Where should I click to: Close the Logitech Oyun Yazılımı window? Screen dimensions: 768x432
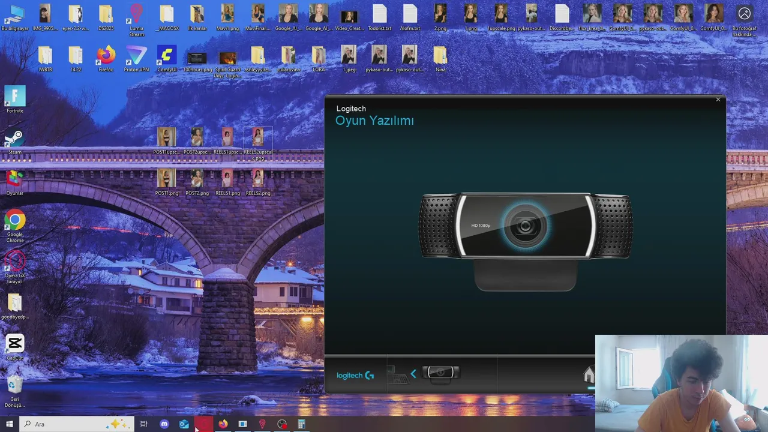pyautogui.click(x=718, y=100)
